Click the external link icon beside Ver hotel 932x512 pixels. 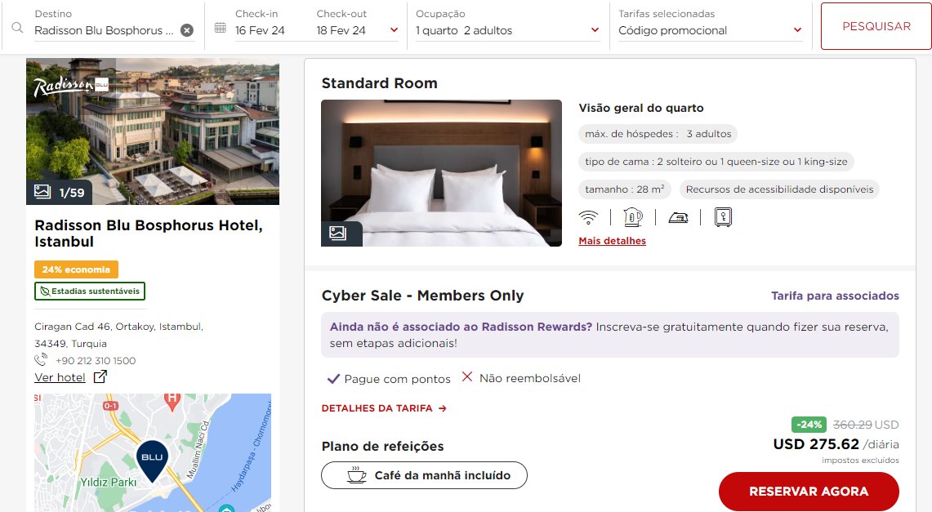coord(100,376)
